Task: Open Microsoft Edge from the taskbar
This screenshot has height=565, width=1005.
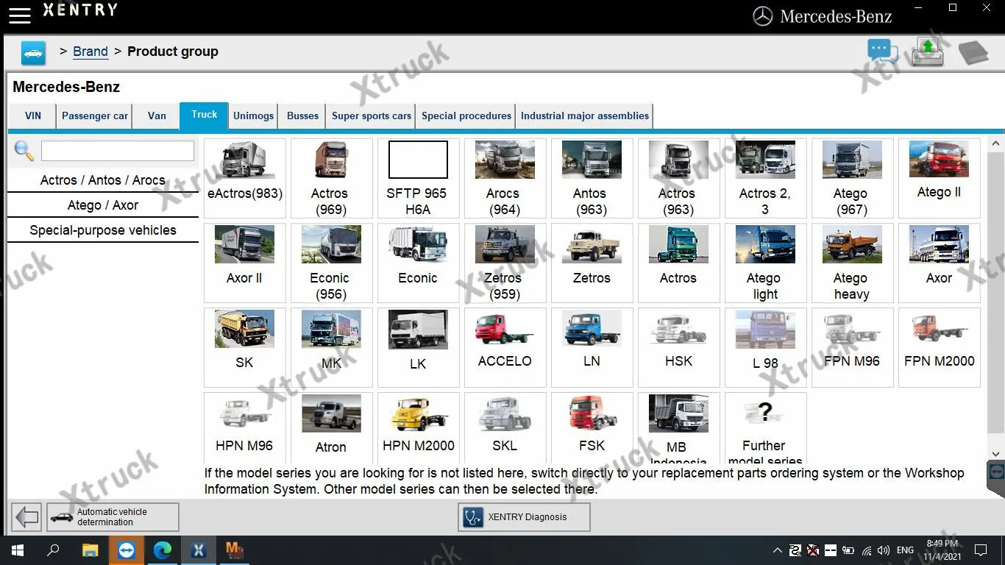Action: coord(163,550)
